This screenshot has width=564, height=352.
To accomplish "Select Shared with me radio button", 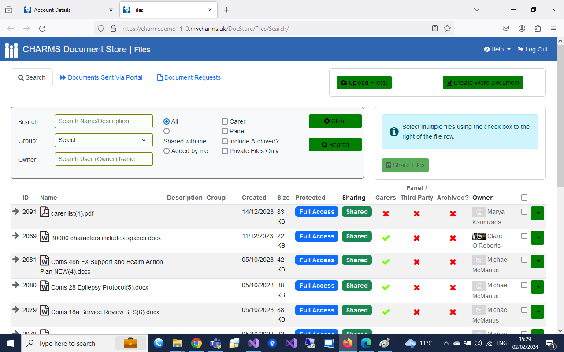I will [167, 131].
